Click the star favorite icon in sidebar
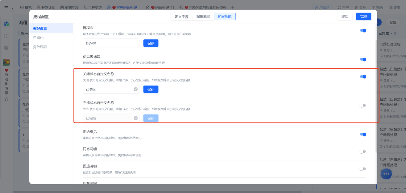The height and width of the screenshot is (193, 406). click(x=6, y=99)
